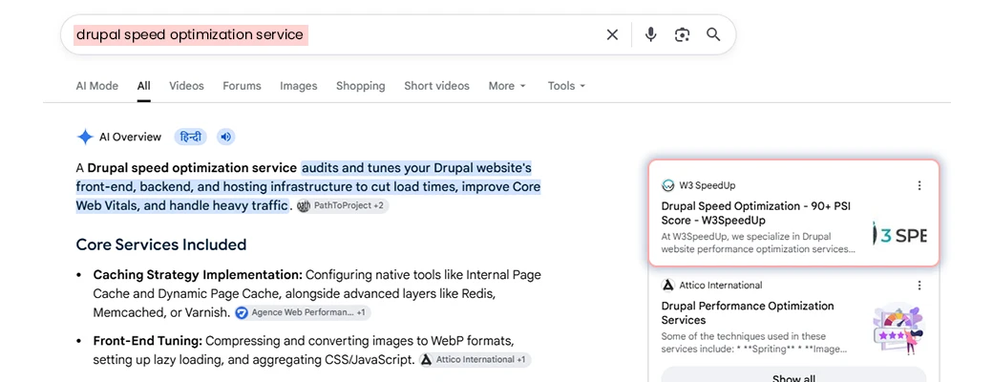This screenshot has width=993, height=382.
Task: Open the Short videos tab
Action: [437, 86]
